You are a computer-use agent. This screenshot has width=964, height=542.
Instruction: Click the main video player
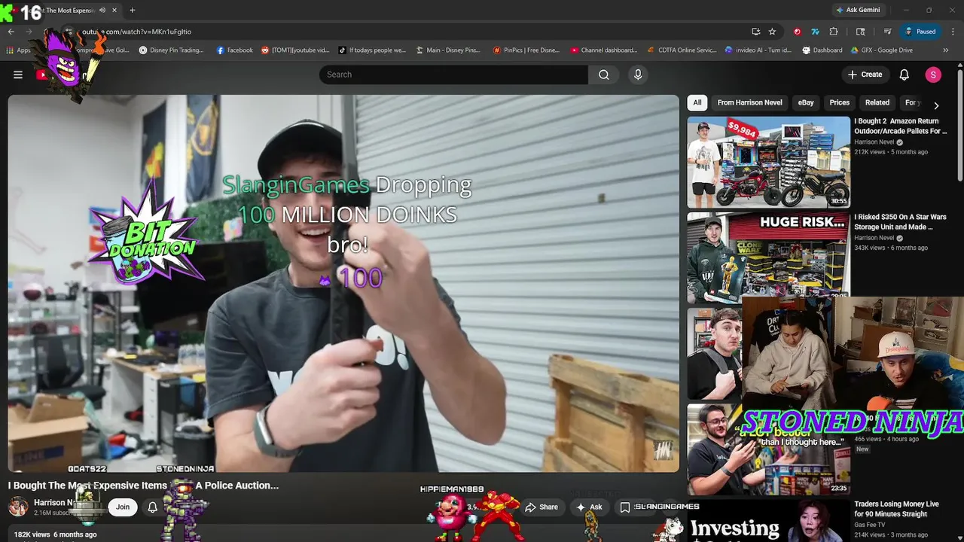pyautogui.click(x=343, y=283)
